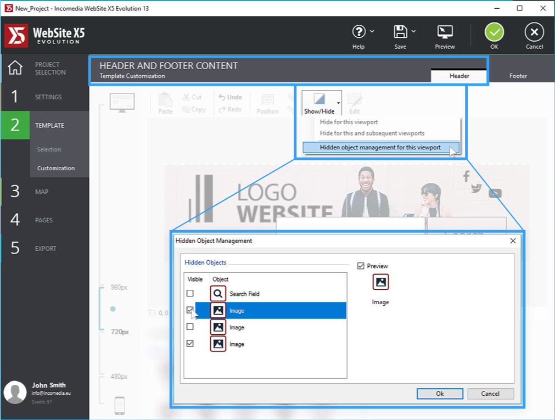
Task: Click the Preview pane image thumbnail
Action: coord(380,282)
